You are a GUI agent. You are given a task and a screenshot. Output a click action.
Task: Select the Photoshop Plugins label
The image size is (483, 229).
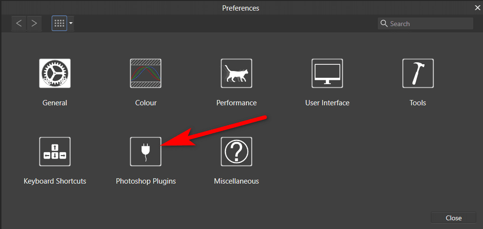146,181
